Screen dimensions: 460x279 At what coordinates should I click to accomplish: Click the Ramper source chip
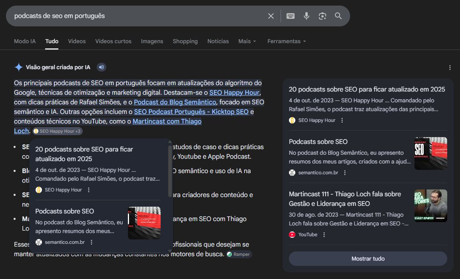tap(239, 254)
